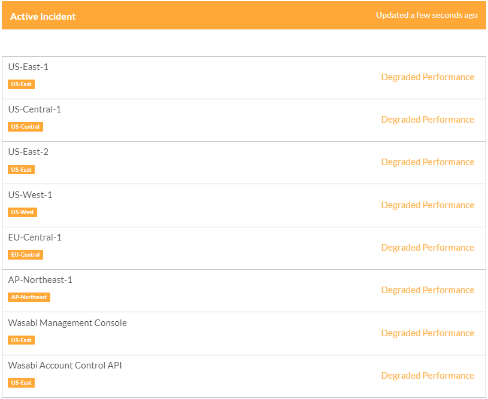Open the US-West-1 component row

click(x=244, y=206)
